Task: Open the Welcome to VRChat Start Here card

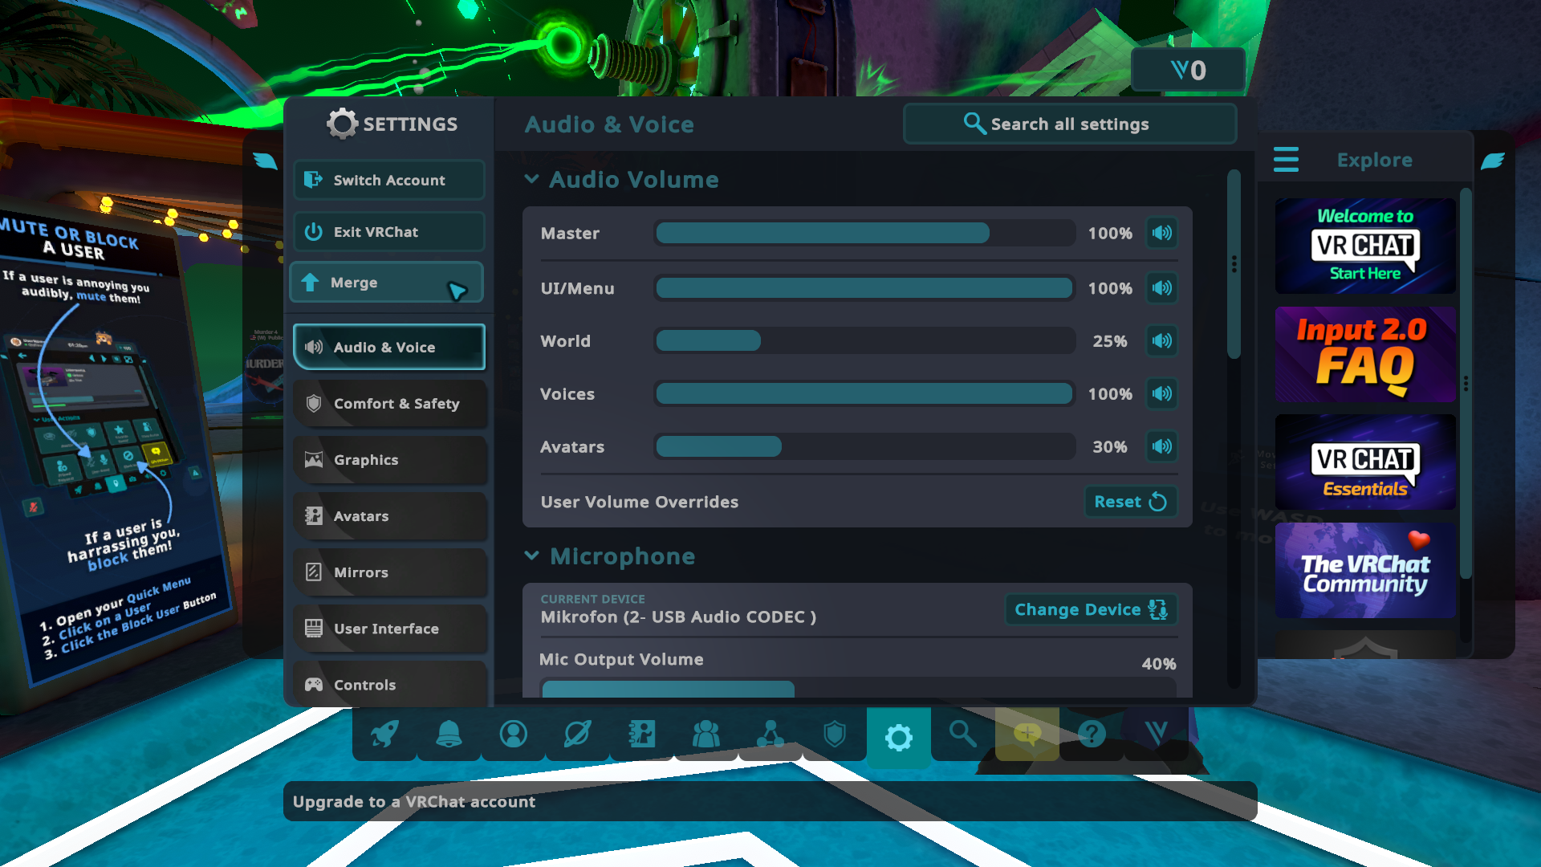Action: [1365, 246]
